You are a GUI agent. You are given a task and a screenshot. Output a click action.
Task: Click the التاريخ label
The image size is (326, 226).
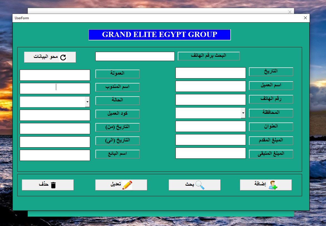click(271, 72)
